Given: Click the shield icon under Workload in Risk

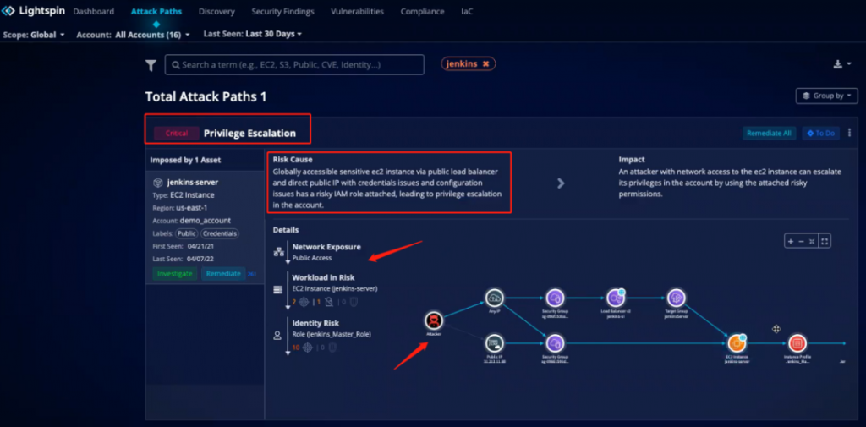Looking at the screenshot, I should point(354,302).
